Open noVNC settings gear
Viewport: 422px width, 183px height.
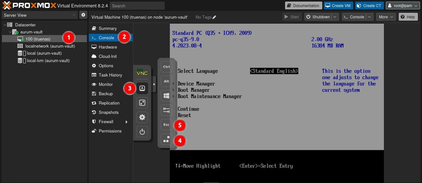click(142, 117)
